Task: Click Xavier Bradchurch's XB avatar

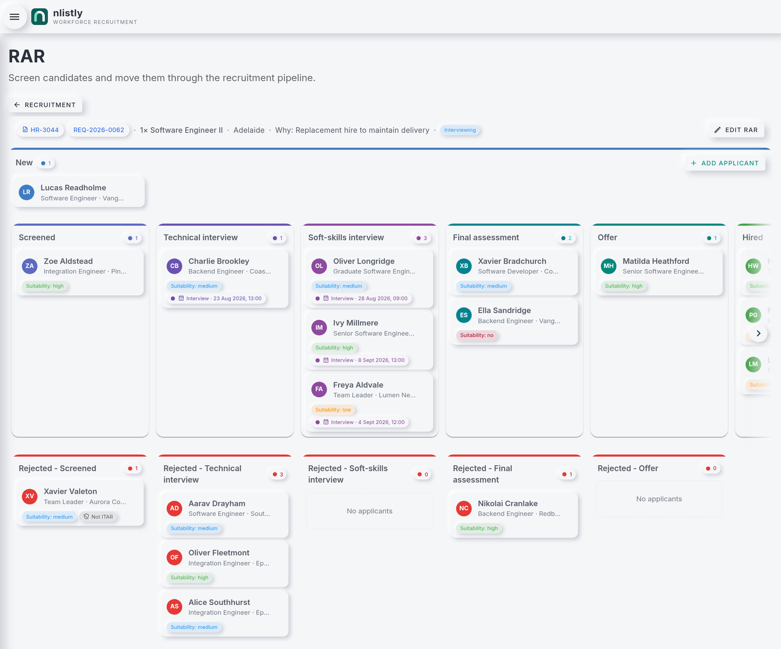Action: point(464,266)
